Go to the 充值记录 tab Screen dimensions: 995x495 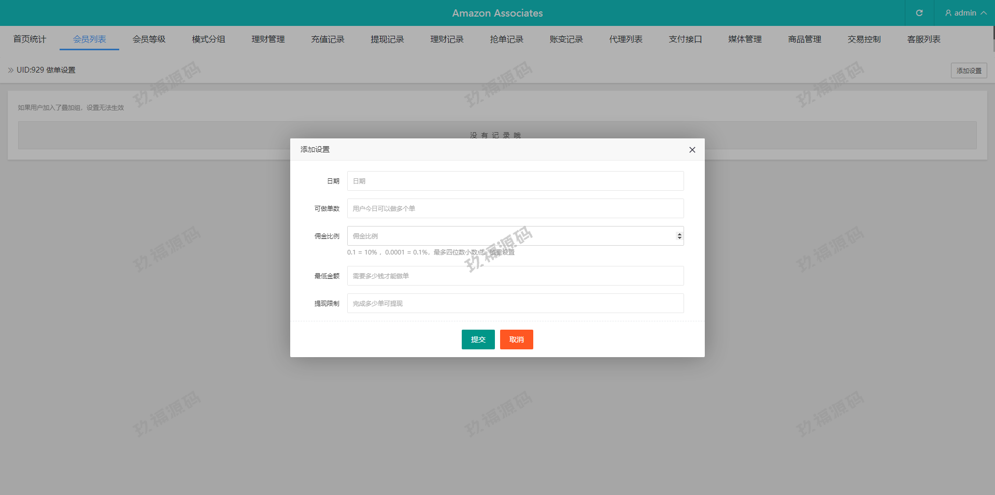coord(328,39)
